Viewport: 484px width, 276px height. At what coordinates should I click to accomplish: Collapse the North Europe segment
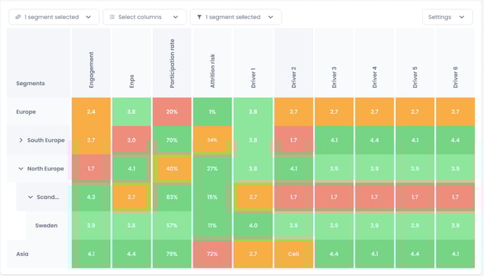[x=20, y=169]
